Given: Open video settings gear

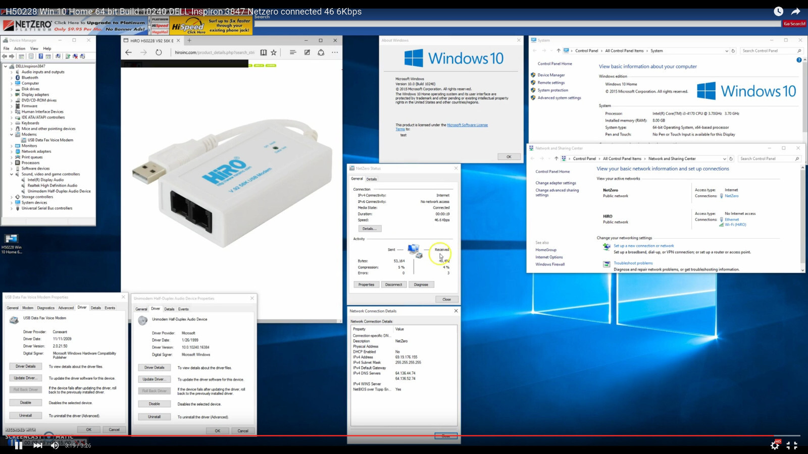Looking at the screenshot, I should [x=775, y=445].
